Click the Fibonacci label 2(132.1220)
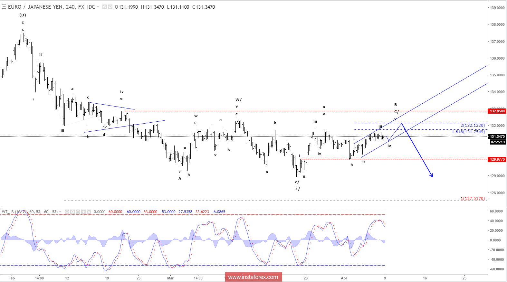This screenshot has width=507, height=282. click(x=473, y=125)
